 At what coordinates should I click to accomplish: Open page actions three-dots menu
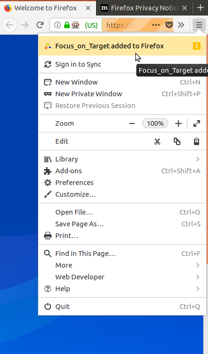click(156, 25)
